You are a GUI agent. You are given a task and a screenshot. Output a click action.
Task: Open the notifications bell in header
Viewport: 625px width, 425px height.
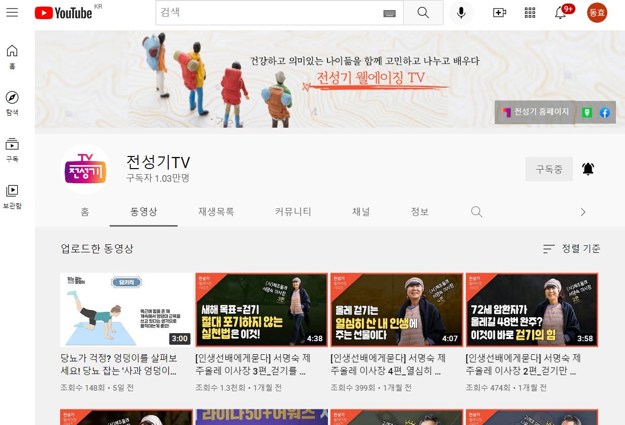point(561,13)
